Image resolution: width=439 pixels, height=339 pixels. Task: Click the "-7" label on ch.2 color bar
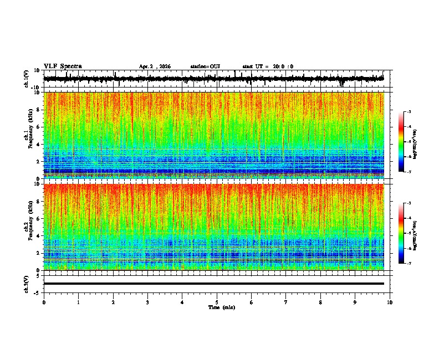(409, 263)
